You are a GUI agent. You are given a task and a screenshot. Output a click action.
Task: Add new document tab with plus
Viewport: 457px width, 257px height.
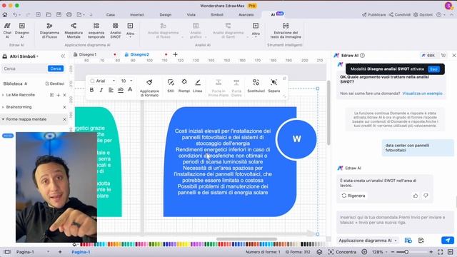click(175, 54)
